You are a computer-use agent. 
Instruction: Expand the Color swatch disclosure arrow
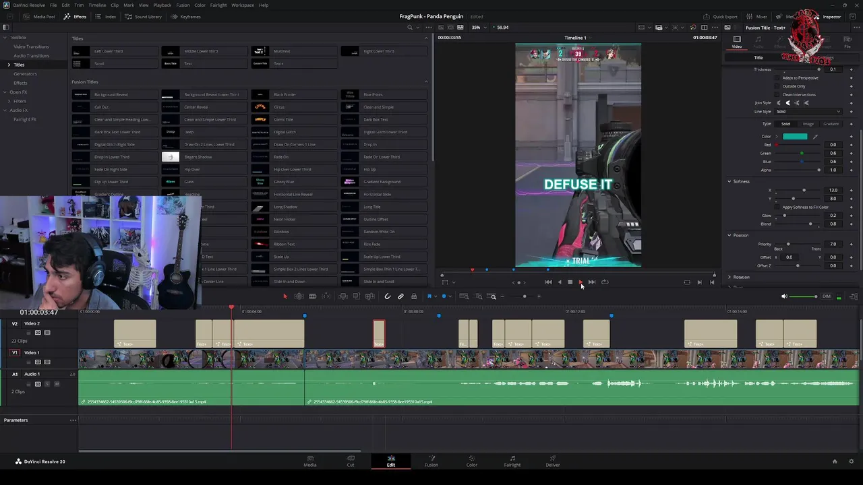[x=777, y=137]
